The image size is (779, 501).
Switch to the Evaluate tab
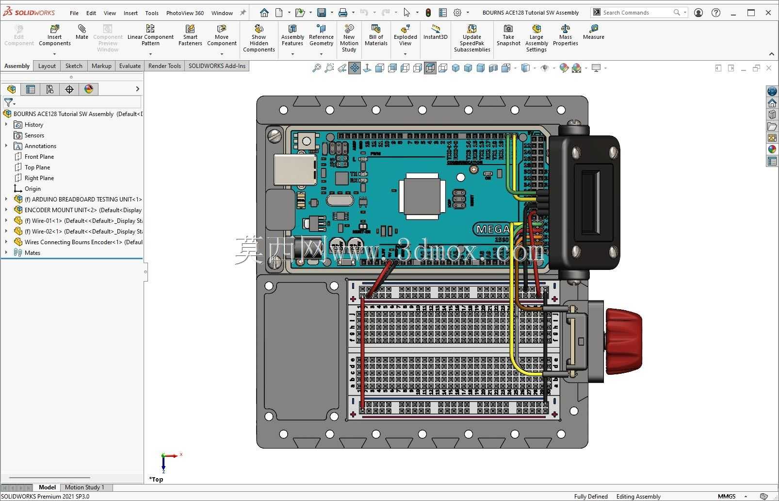point(130,66)
